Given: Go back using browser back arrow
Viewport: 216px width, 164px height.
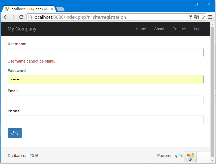Looking at the screenshot, I should [x=5, y=17].
